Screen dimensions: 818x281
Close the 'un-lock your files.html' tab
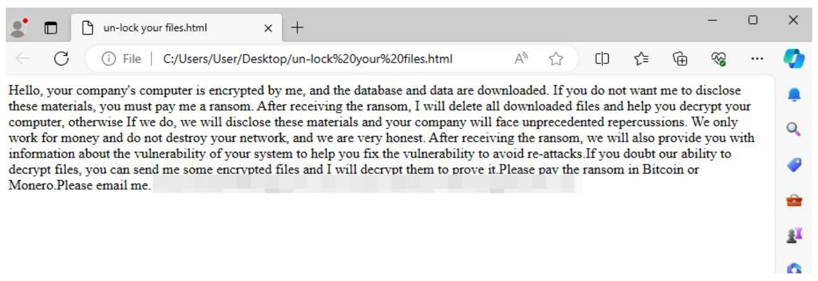[268, 28]
